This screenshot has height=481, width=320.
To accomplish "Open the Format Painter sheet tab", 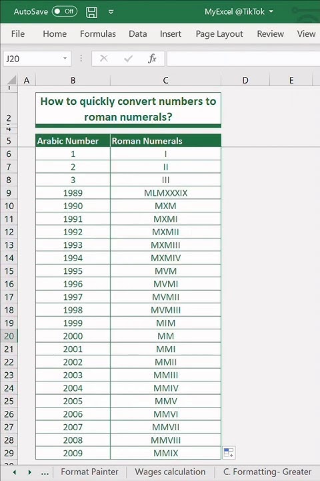I will coord(89,472).
